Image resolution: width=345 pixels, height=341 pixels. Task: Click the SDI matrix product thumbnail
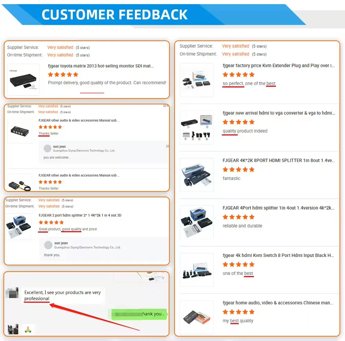click(23, 79)
